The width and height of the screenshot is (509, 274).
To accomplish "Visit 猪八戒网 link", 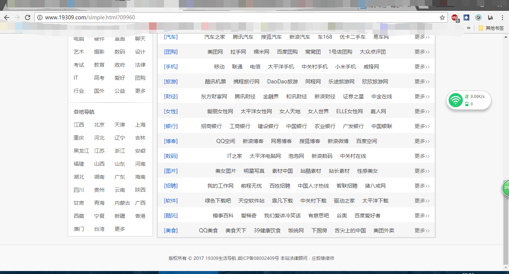I will pos(375,186).
